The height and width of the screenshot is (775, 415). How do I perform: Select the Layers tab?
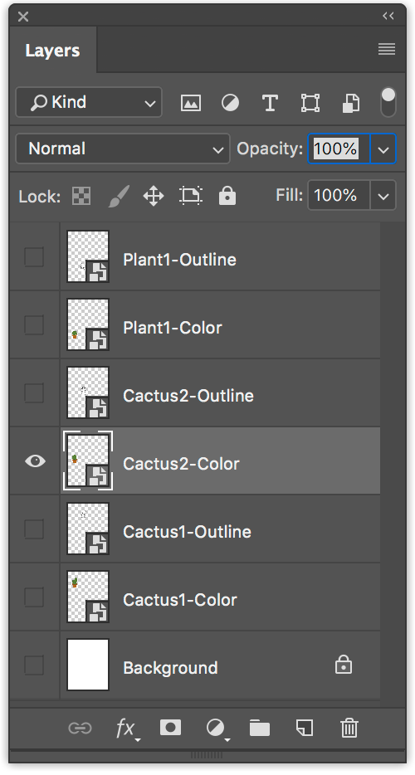[52, 51]
